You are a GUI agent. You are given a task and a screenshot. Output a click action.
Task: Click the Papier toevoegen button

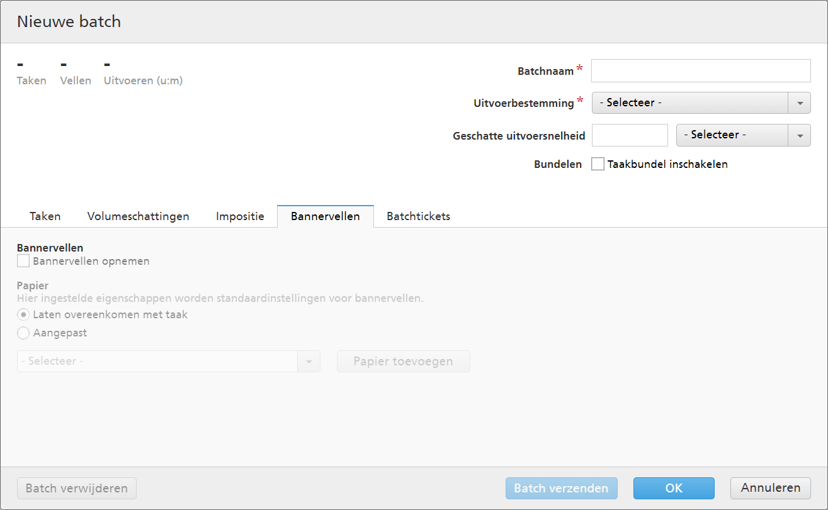[403, 362]
